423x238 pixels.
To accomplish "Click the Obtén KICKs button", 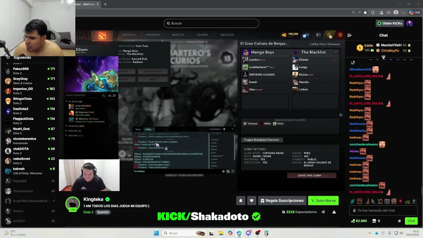I will coord(390,23).
